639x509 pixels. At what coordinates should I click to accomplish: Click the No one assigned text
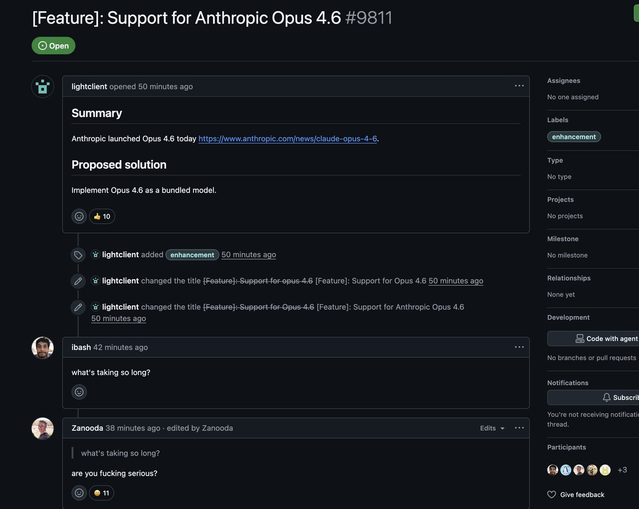573,97
